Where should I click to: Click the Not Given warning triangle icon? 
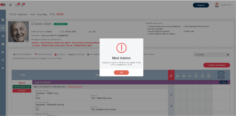(x=55, y=54)
